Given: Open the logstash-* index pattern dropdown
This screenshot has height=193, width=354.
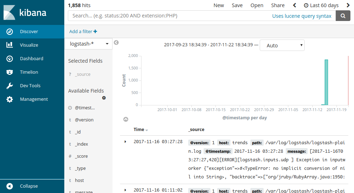Looking at the screenshot, I should tap(88, 44).
